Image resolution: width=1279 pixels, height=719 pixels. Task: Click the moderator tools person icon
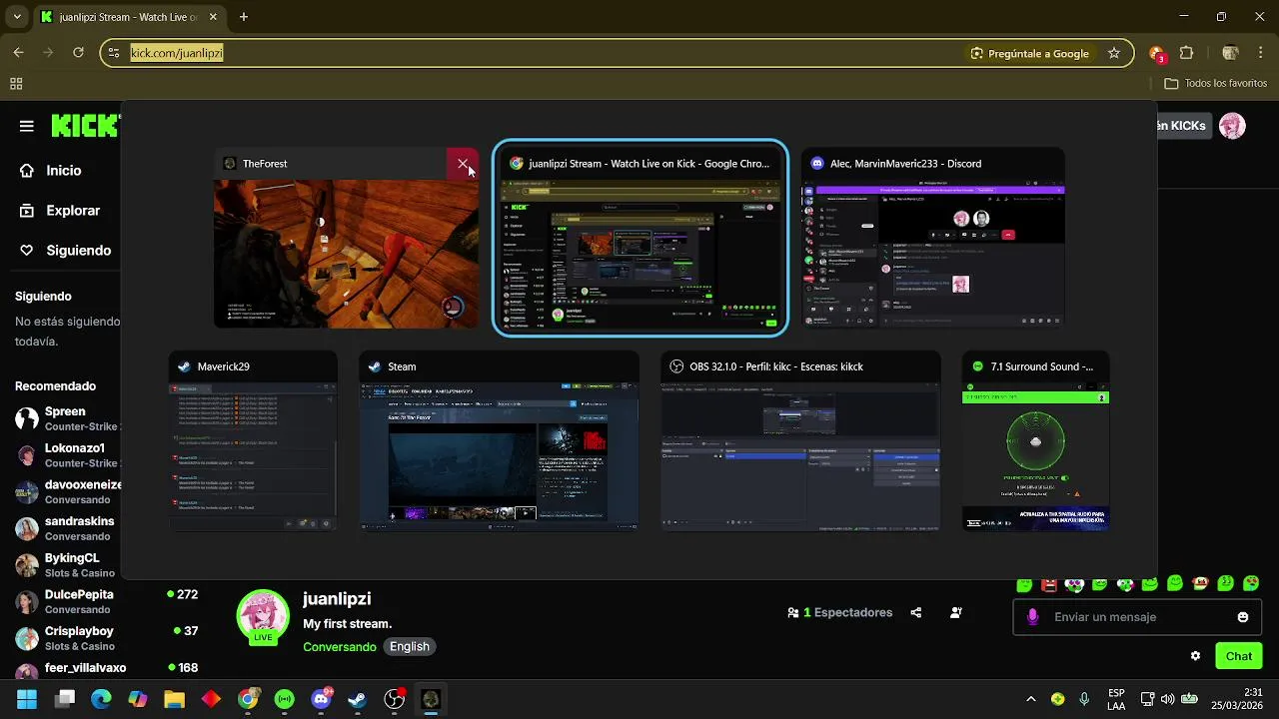pos(956,612)
